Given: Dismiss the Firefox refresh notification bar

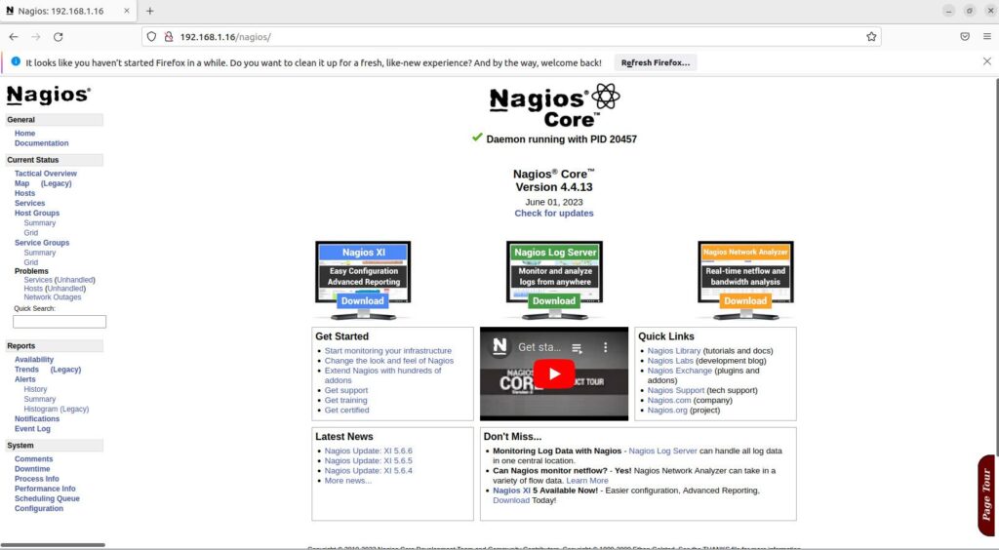Looking at the screenshot, I should (x=987, y=61).
